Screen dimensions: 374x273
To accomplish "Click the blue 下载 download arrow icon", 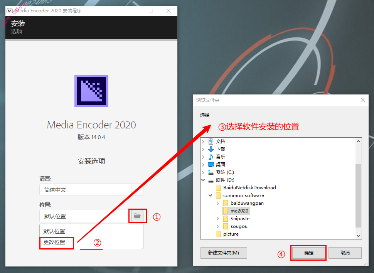I will coord(211,149).
